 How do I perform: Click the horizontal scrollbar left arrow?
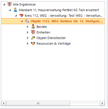click(4, 103)
